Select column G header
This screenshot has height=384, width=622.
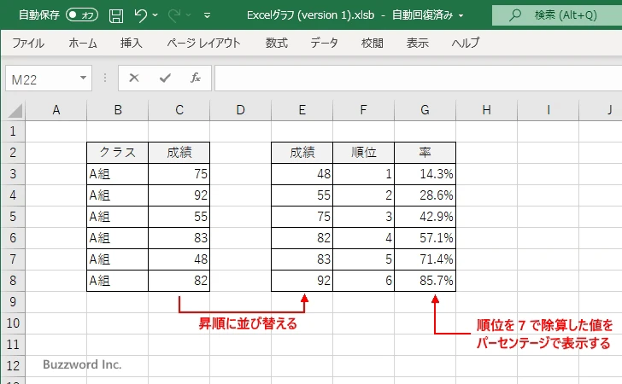(425, 109)
